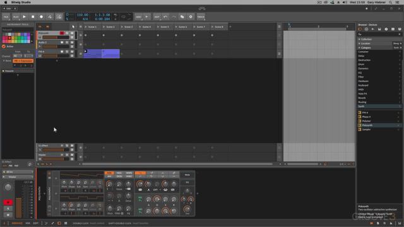Select the first purple clip on FM-4 track
Viewport: 404px width, 227px height.
coord(93,54)
